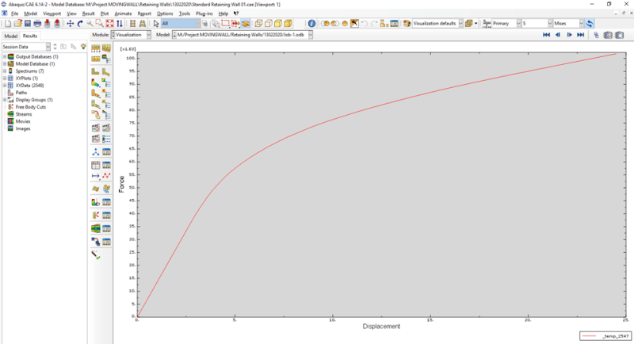The width and height of the screenshot is (634, 344).
Task: Step to the previous frame
Action: pyautogui.click(x=558, y=35)
